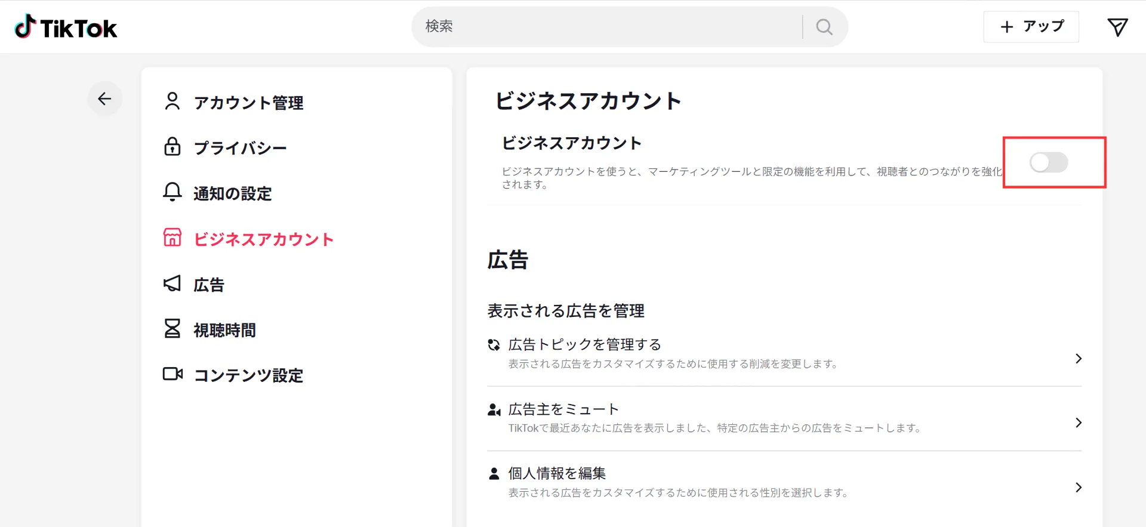Click the ad topics refresh icon
Image resolution: width=1146 pixels, height=527 pixels.
[494, 345]
